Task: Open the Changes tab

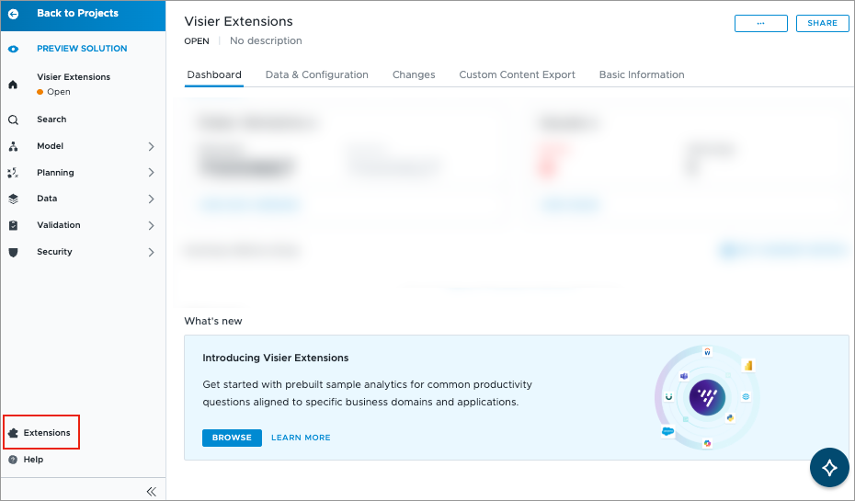Action: point(414,74)
